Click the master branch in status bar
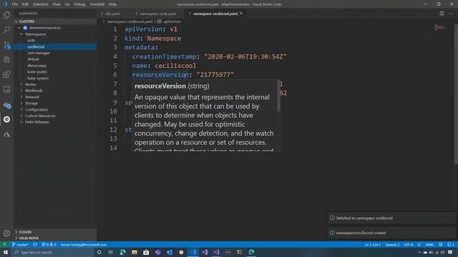The image size is (458, 257). (x=20, y=244)
